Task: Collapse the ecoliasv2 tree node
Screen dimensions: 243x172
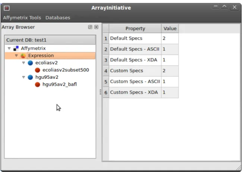Action: coord(23,63)
